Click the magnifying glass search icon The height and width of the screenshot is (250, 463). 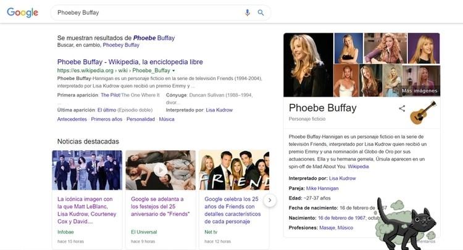pyautogui.click(x=261, y=12)
